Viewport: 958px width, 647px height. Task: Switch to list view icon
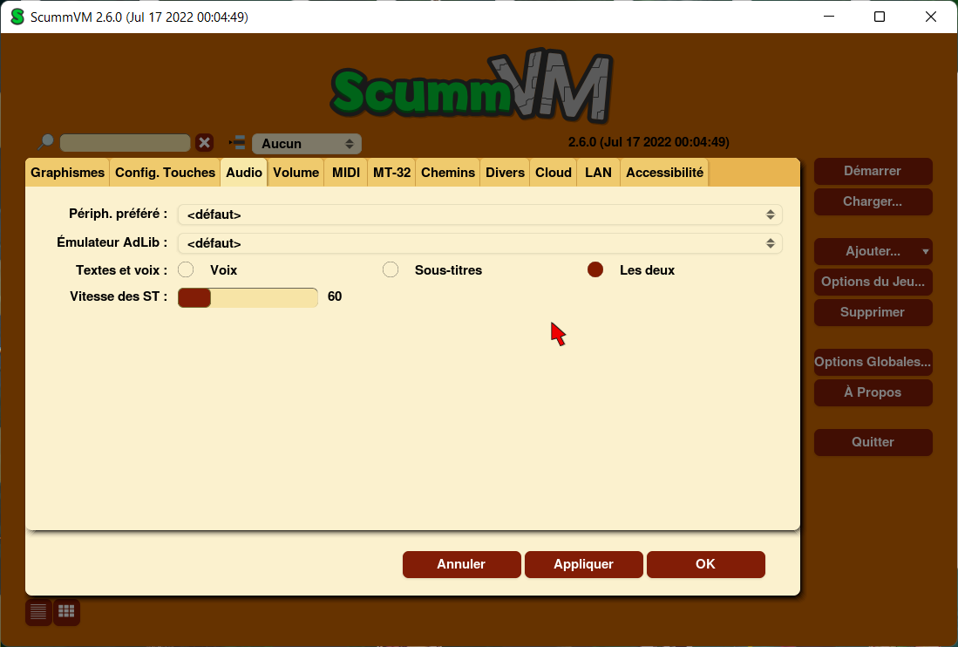pyautogui.click(x=38, y=612)
